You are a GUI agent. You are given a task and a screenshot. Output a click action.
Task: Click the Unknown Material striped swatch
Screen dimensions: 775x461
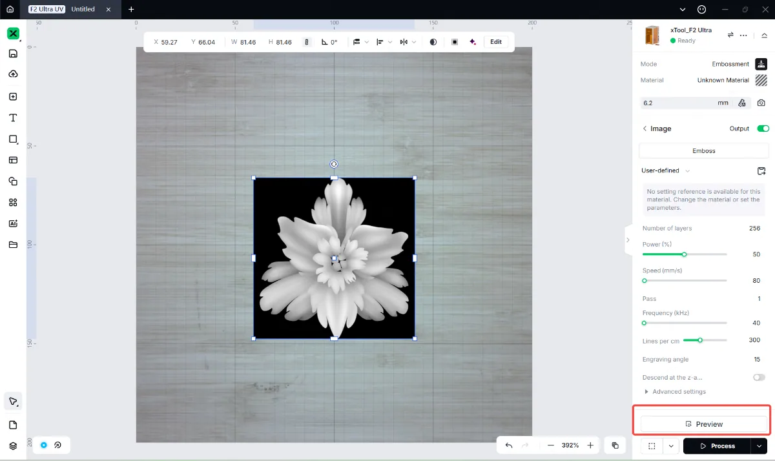click(x=761, y=80)
